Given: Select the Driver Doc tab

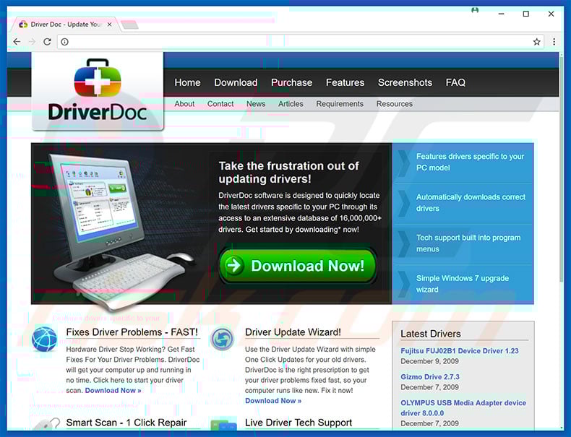Looking at the screenshot, I should tap(65, 25).
